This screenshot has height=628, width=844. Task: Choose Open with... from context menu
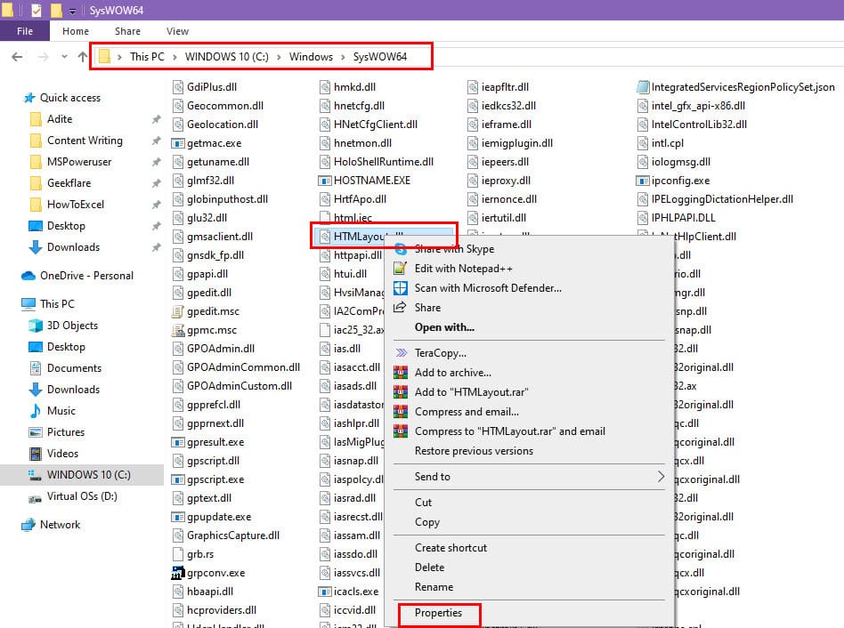point(444,327)
